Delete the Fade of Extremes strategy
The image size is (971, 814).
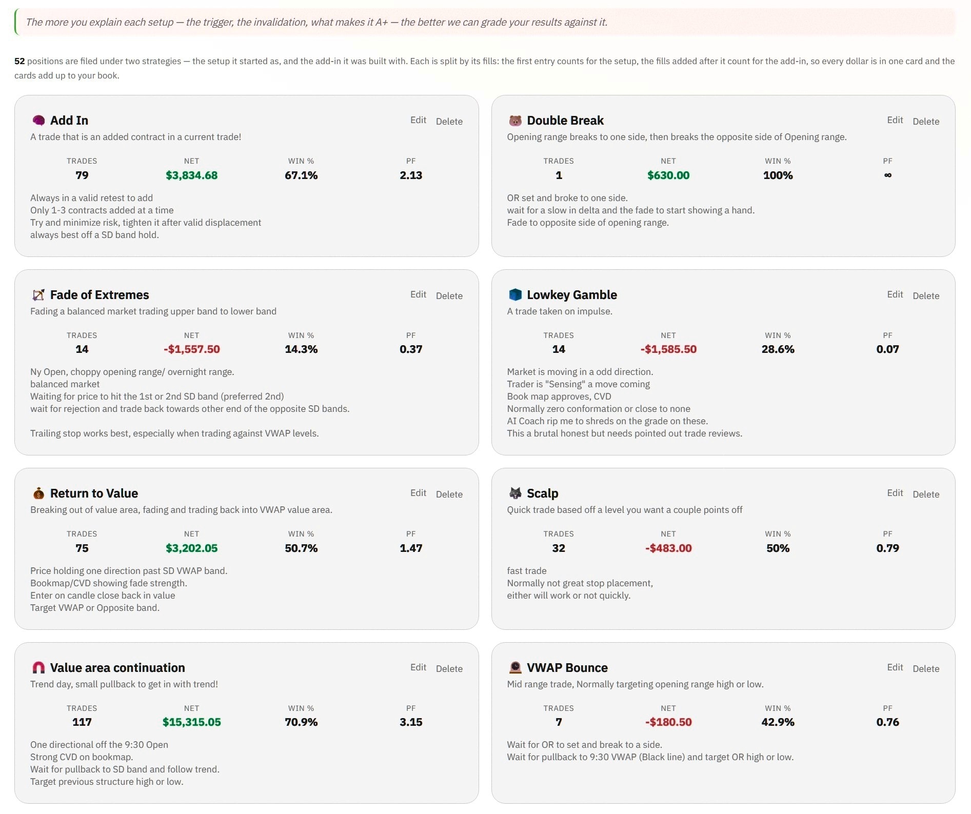(449, 296)
